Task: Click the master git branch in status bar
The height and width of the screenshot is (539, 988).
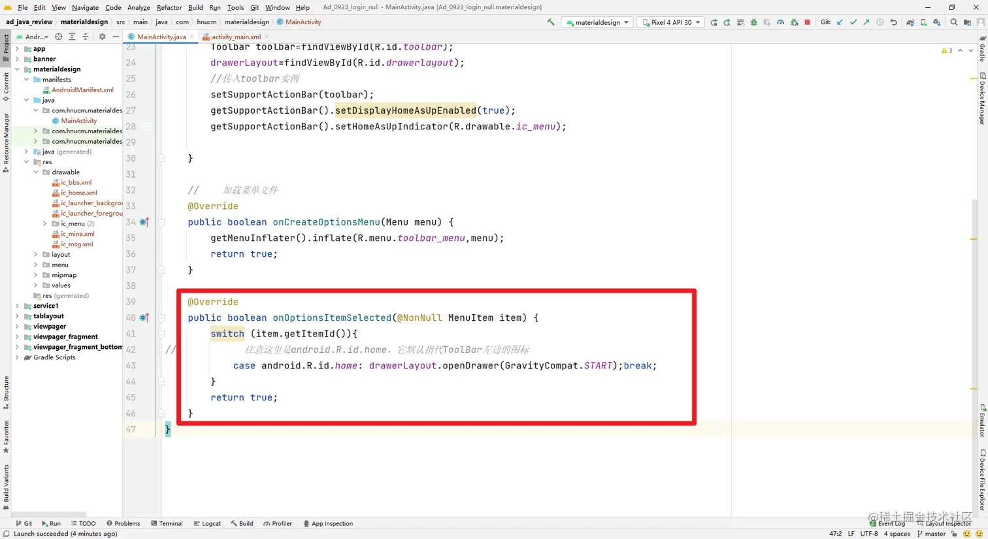Action: pos(931,534)
